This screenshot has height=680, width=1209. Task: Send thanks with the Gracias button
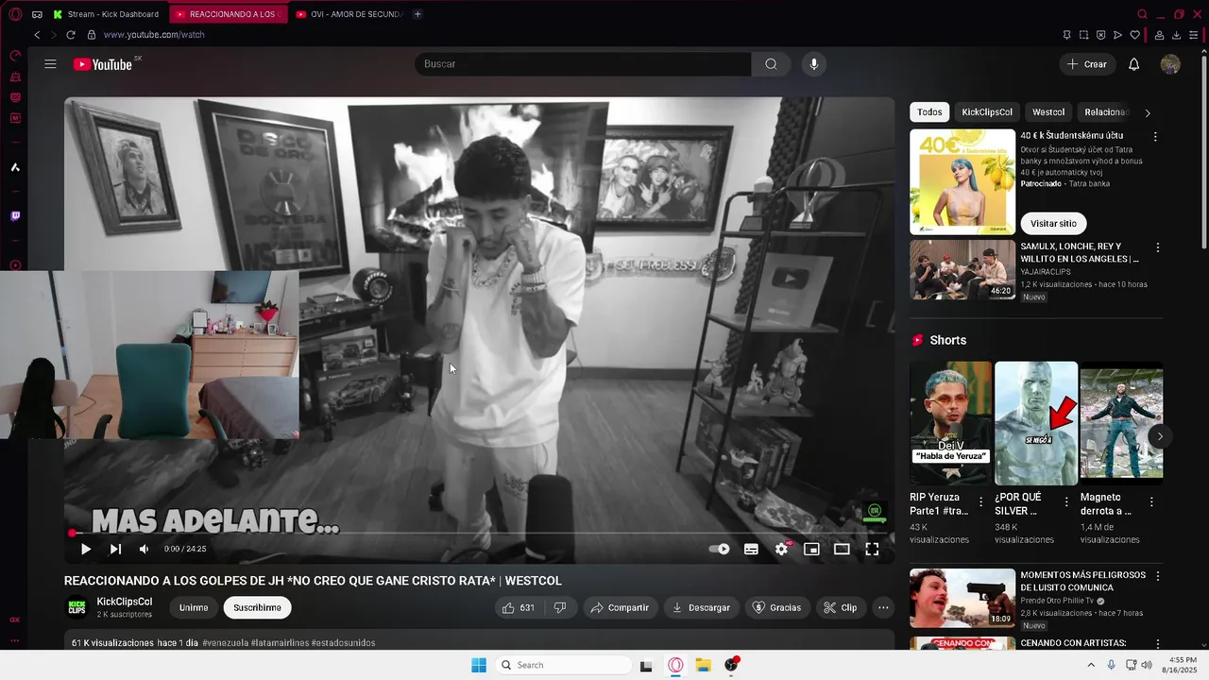point(777,607)
